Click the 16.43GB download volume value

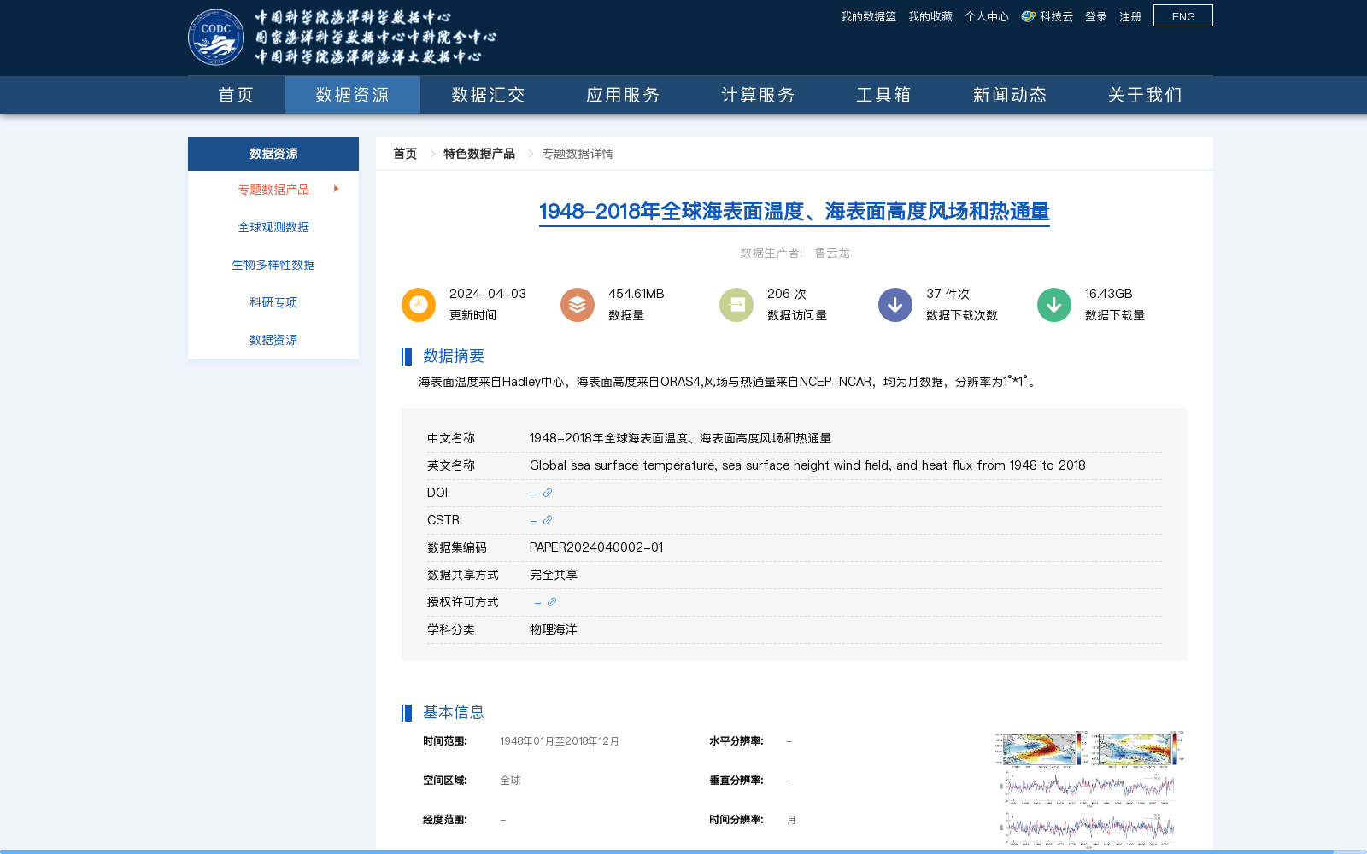pyautogui.click(x=1109, y=294)
